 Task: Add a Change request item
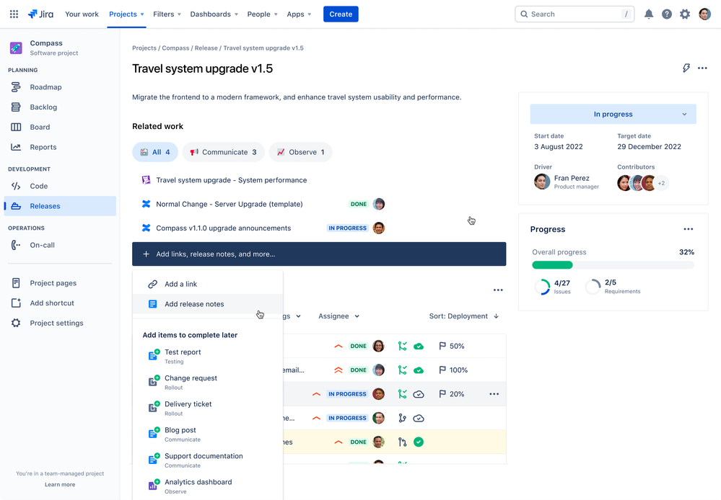tap(208, 383)
